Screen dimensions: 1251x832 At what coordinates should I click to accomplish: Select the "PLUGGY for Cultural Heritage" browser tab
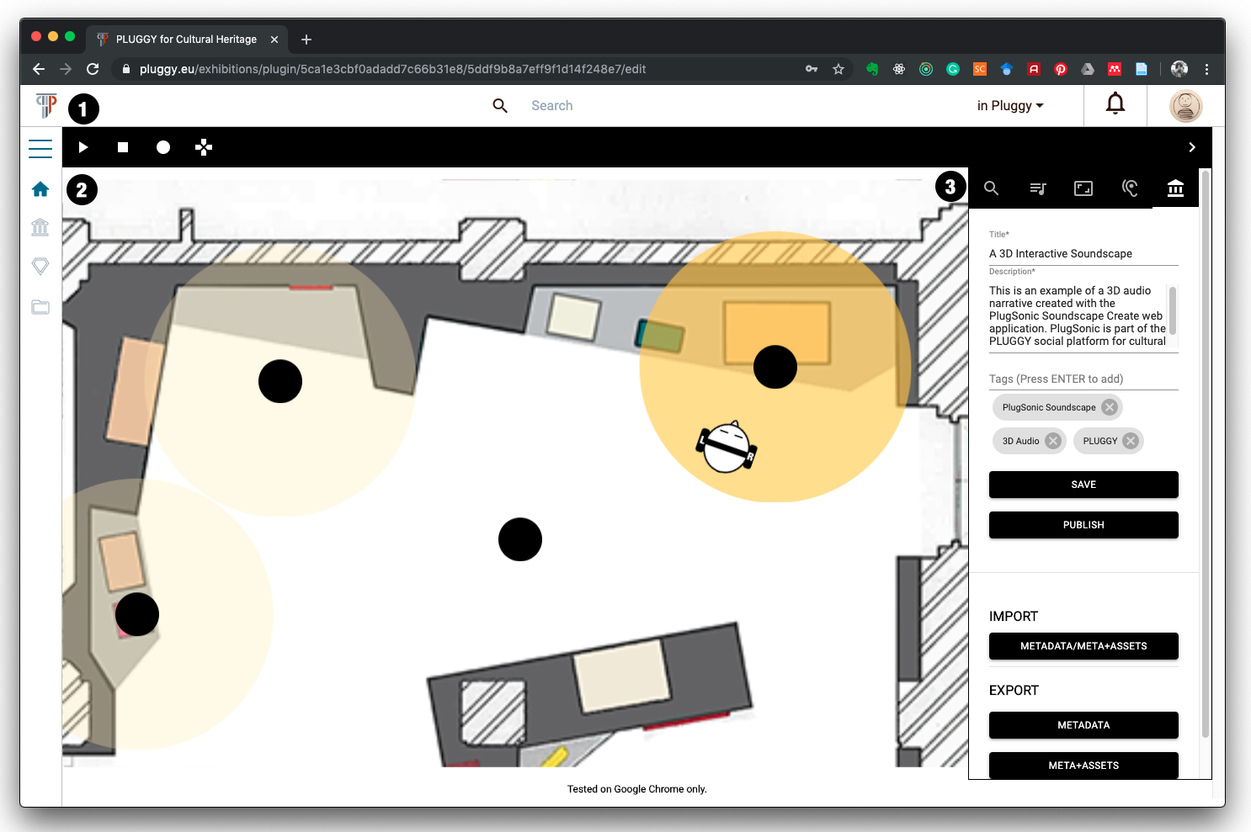coord(187,40)
